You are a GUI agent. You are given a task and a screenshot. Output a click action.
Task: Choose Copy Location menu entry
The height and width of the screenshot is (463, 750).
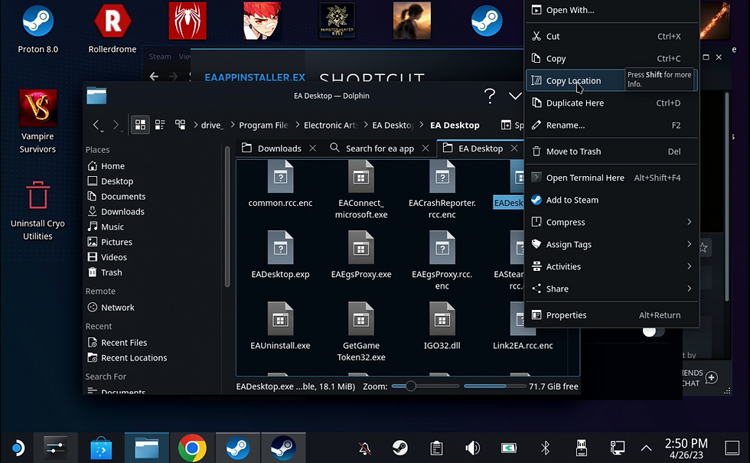(x=611, y=80)
